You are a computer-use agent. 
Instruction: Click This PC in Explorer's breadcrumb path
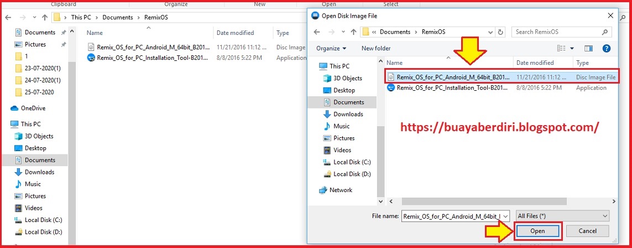(81, 17)
